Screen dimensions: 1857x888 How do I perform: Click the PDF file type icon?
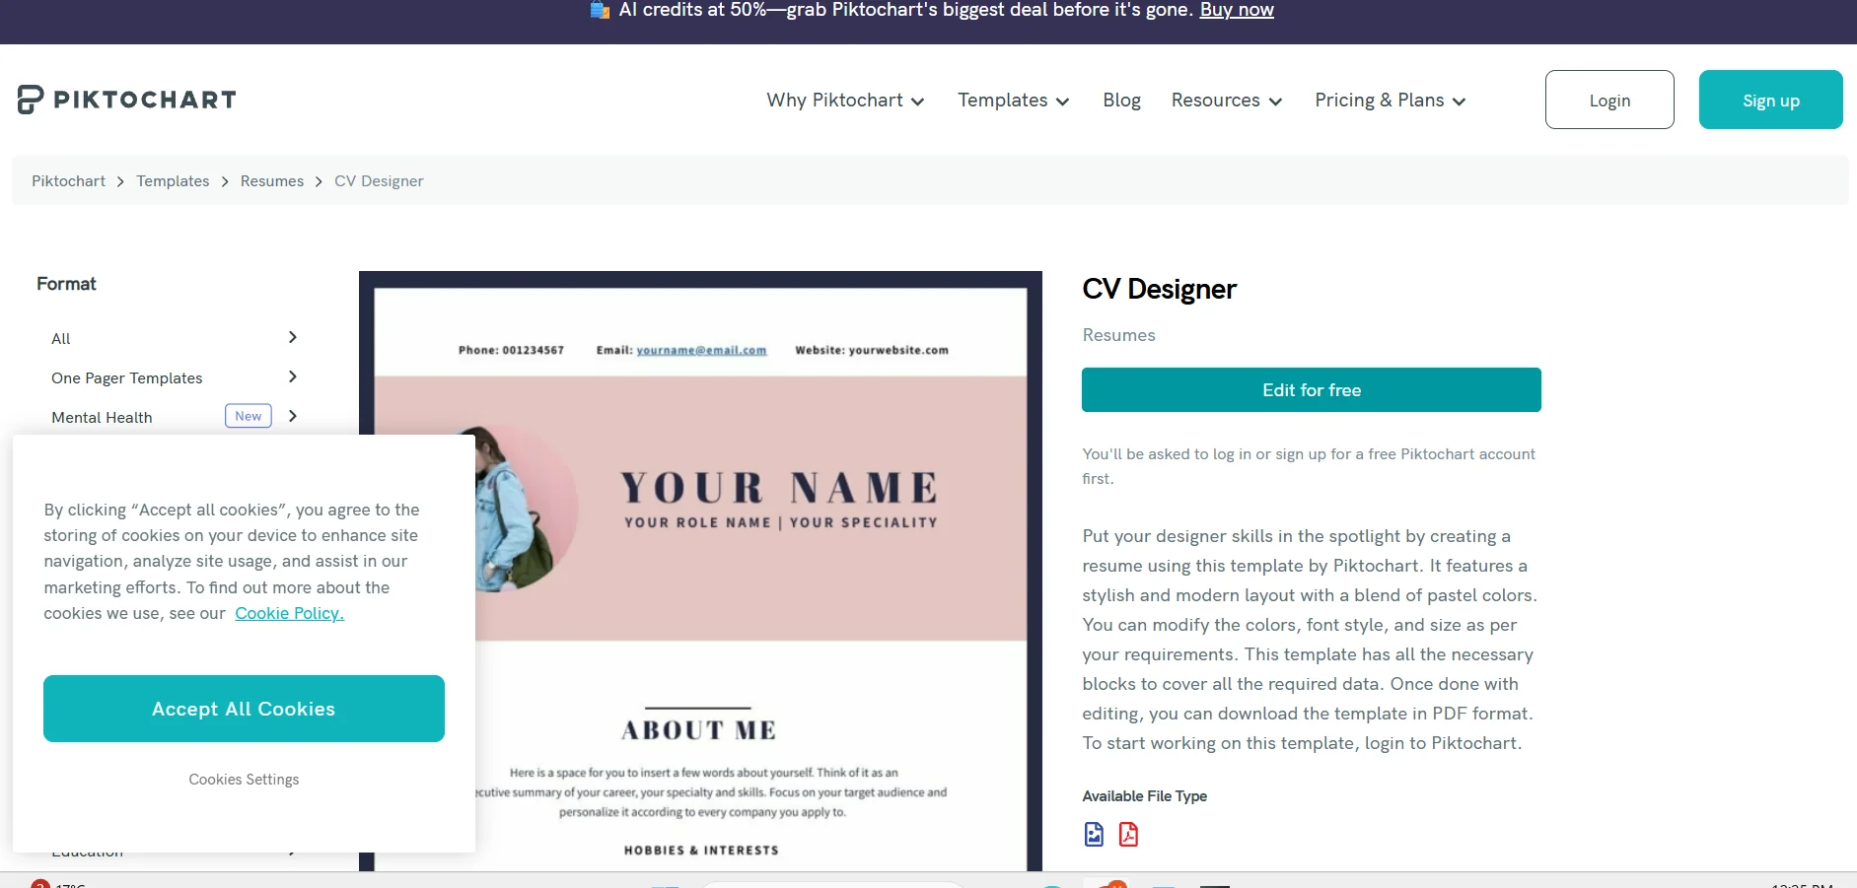coord(1128,835)
